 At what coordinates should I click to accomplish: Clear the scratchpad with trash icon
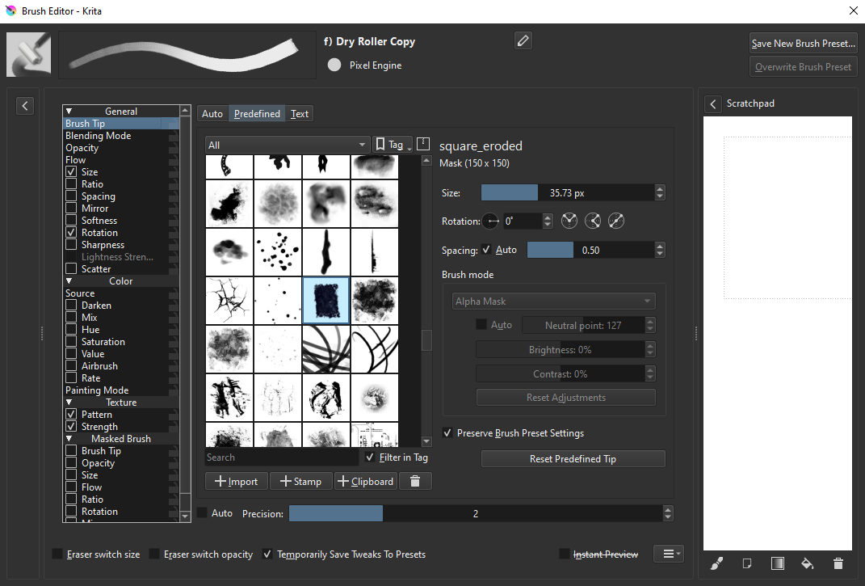pos(838,563)
